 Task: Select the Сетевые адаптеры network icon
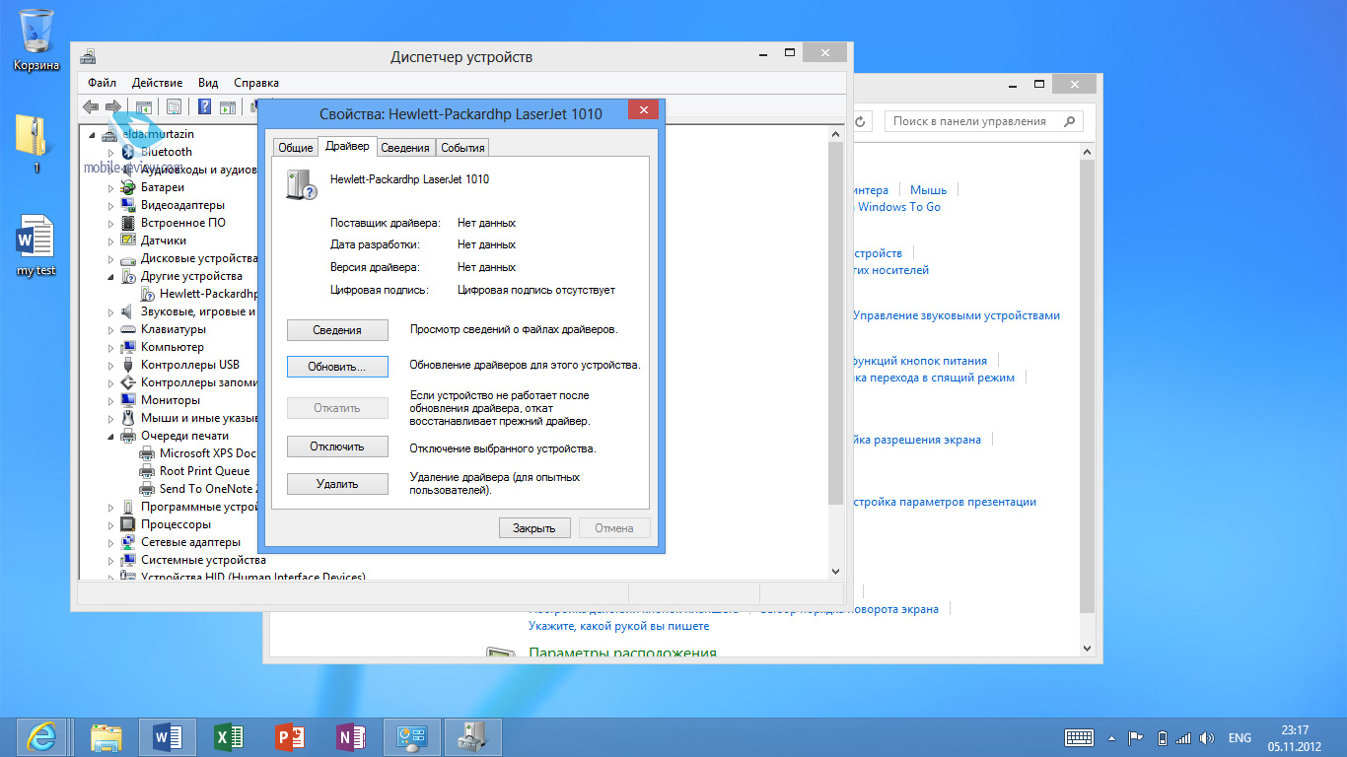[128, 542]
